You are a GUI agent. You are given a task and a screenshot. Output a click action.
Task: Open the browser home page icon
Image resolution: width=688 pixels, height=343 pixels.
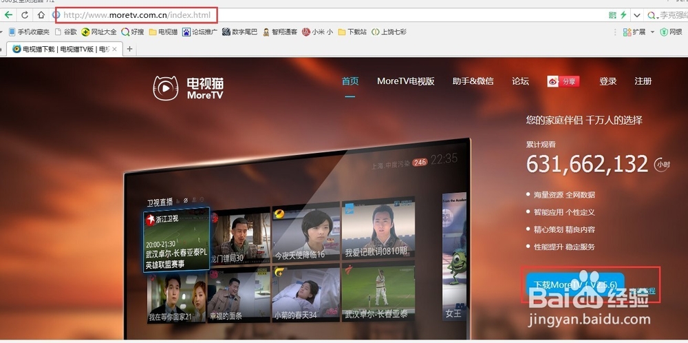(x=41, y=15)
